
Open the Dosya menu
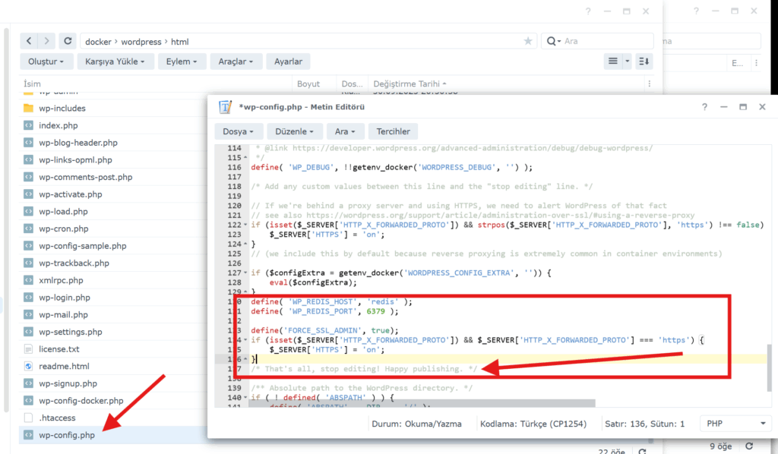(239, 131)
